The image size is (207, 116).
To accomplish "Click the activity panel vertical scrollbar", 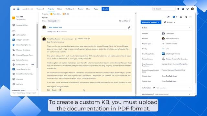I will tap(136, 71).
